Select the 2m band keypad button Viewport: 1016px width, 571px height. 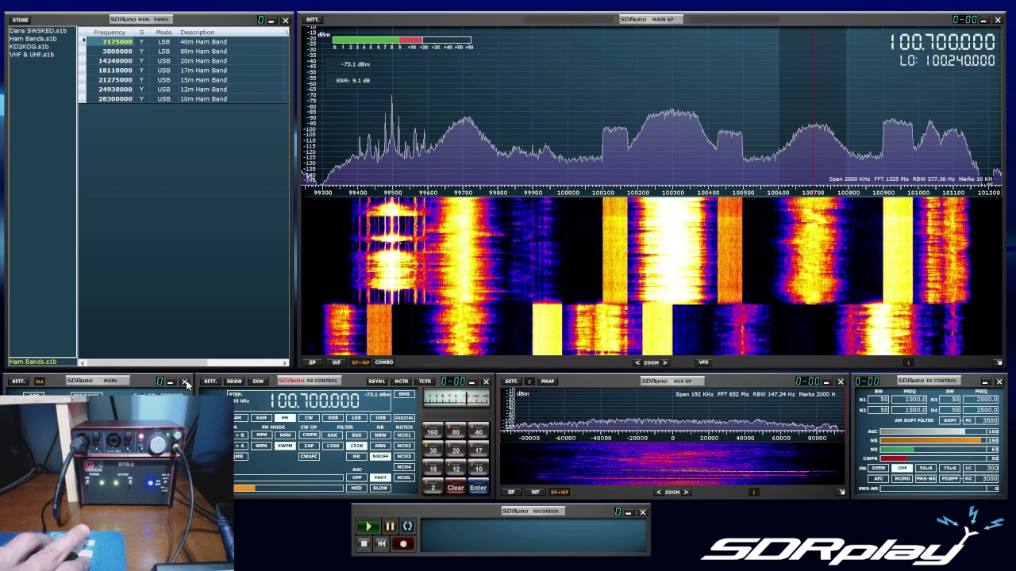click(x=433, y=487)
